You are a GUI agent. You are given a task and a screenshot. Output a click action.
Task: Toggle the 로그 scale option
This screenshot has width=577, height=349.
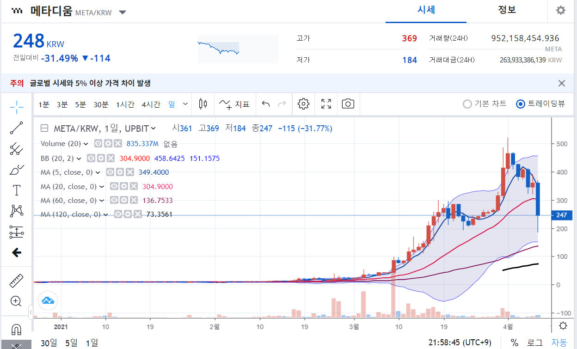[535, 343]
